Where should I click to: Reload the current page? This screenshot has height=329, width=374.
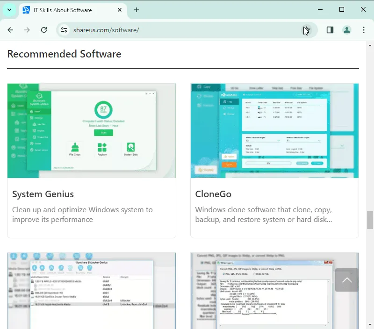point(44,30)
